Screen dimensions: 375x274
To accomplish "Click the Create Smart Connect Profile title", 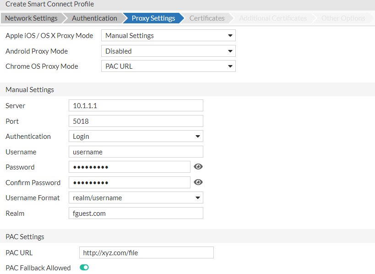I will pos(50,4).
